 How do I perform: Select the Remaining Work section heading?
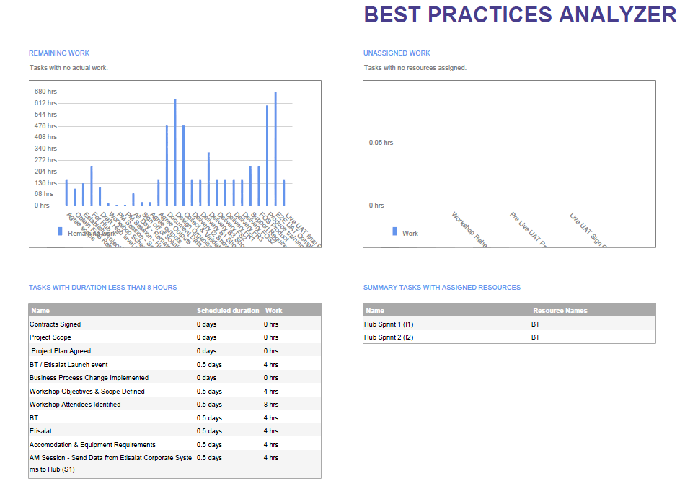(x=59, y=53)
